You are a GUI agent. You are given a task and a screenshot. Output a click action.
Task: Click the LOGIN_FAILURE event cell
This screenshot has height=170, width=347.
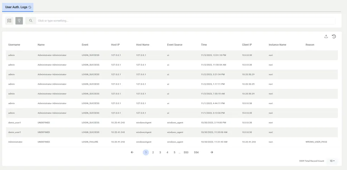[90, 142]
